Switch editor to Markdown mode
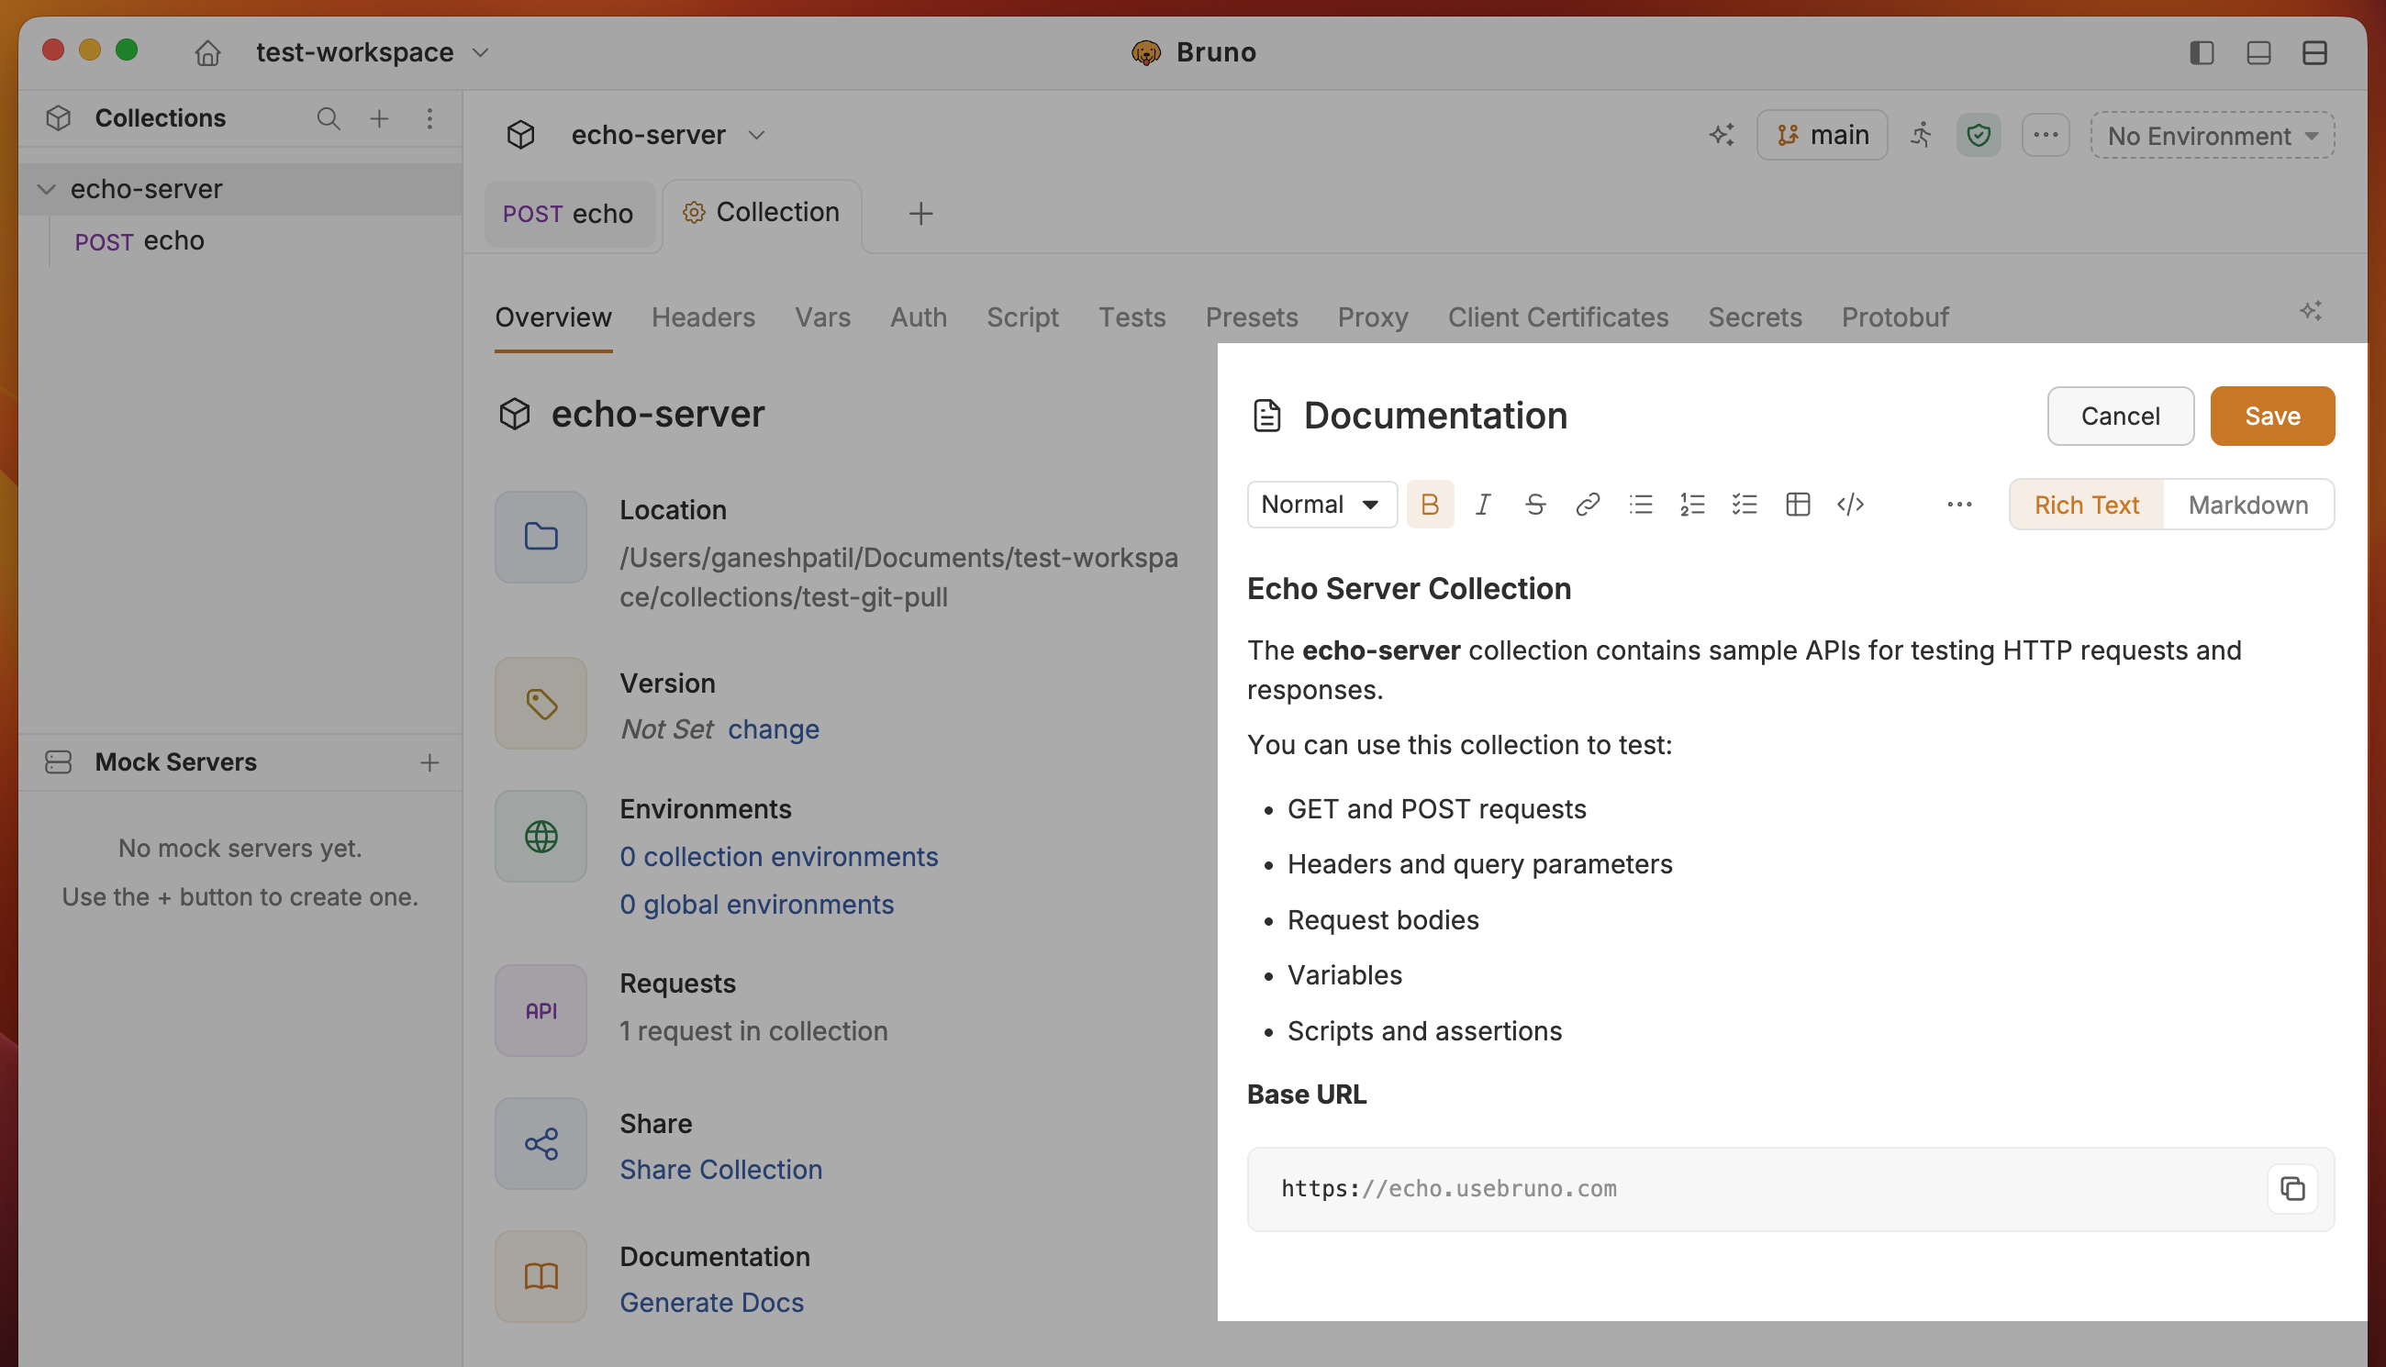 pos(2248,506)
